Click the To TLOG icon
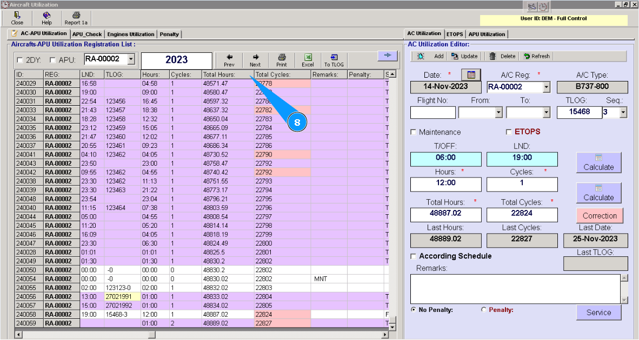This screenshot has width=639, height=340. [334, 57]
